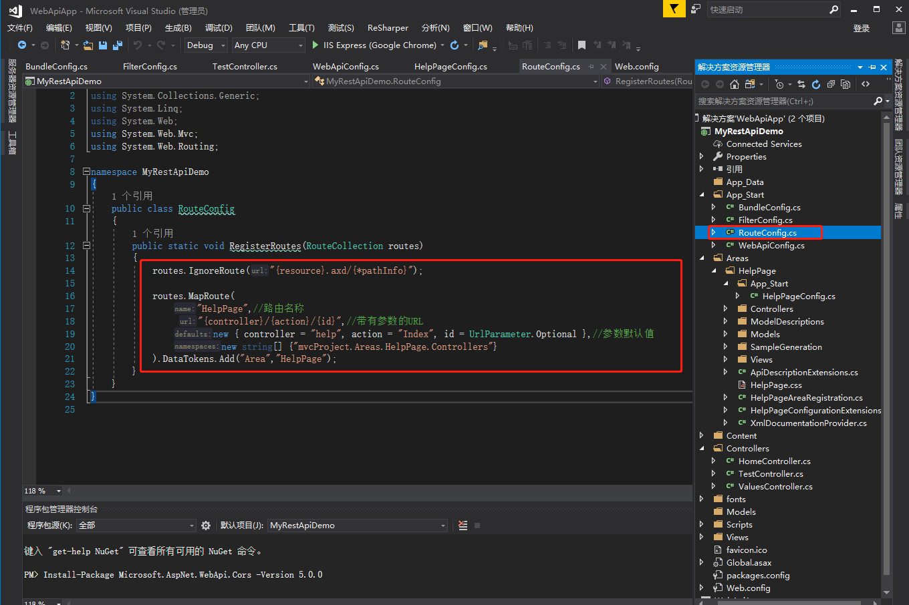Switch to the BundleConfig.cs tab
The width and height of the screenshot is (909, 605).
click(56, 67)
